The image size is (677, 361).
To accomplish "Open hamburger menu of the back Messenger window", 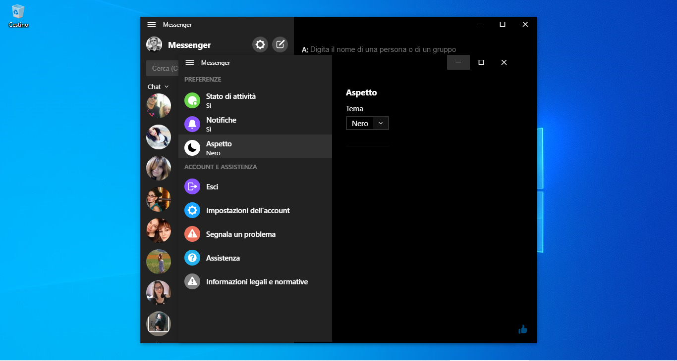I will click(152, 24).
